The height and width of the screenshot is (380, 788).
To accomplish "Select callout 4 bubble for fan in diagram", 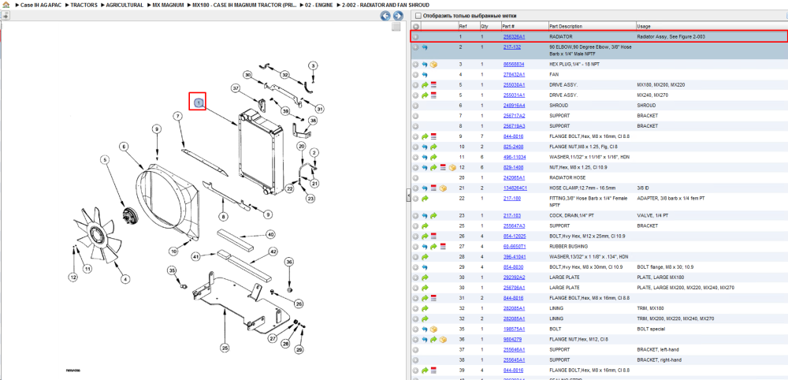I will (125, 278).
